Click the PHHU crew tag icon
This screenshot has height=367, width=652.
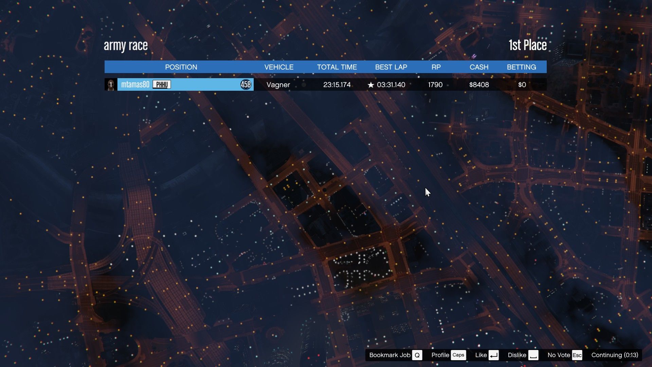(x=162, y=85)
